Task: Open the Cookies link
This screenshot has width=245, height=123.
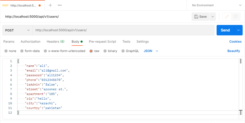Action: (235, 42)
